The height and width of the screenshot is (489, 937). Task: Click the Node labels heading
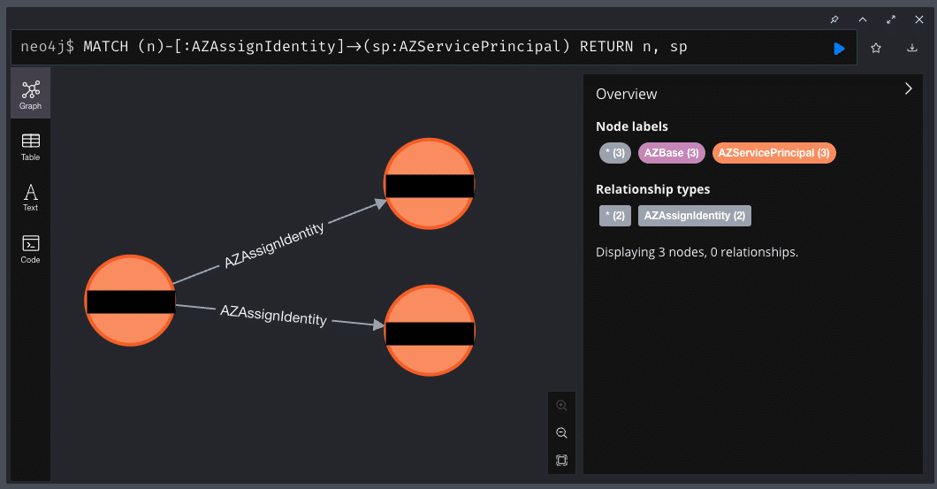(632, 126)
